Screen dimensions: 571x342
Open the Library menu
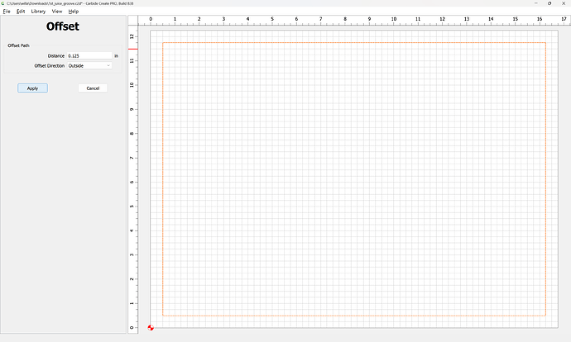coord(38,12)
